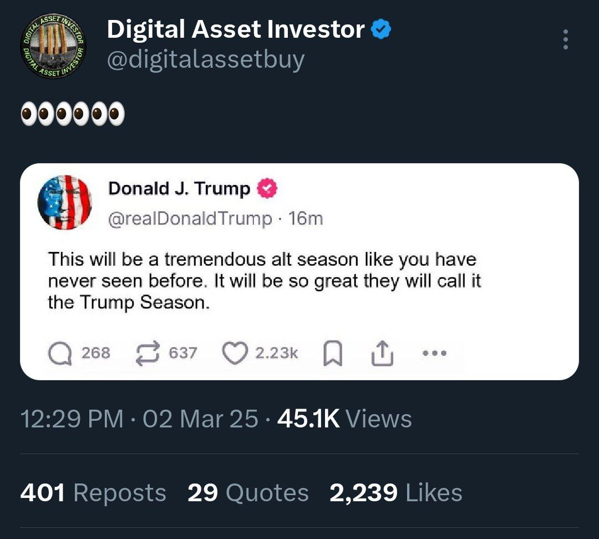This screenshot has width=599, height=539.
Task: Toggle the heart like icon showing 2.23k
Action: [x=235, y=353]
